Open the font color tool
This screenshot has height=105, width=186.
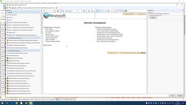[92, 11]
